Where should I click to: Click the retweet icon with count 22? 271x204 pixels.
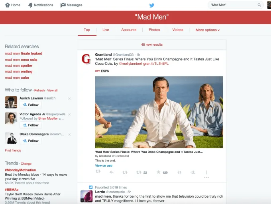[139, 172]
